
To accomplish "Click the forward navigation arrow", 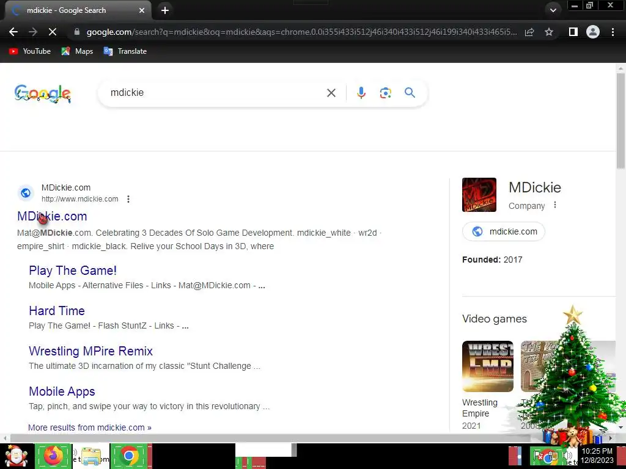I will pyautogui.click(x=33, y=32).
